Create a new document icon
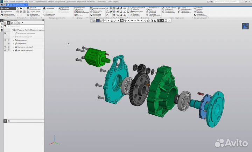The image size is (252, 152). pyautogui.click(x=17, y=8)
